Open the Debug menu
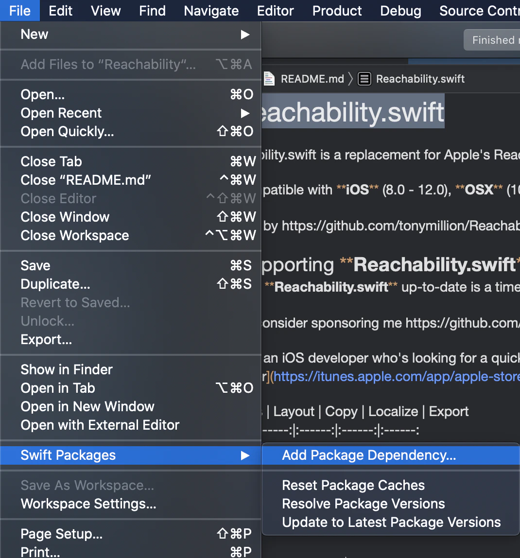Screen dimensions: 520x558 400,11
